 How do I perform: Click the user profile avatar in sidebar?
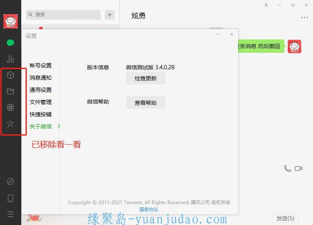pos(11,21)
